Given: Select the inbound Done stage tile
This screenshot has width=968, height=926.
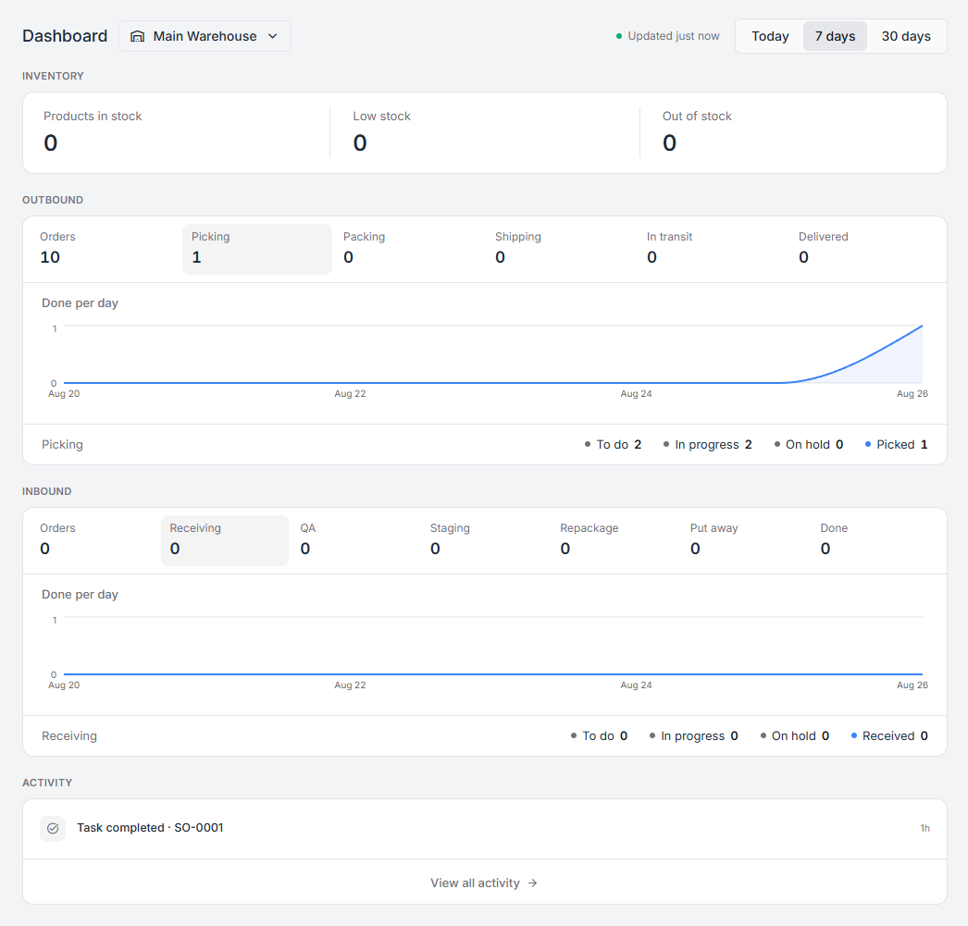Looking at the screenshot, I should click(x=875, y=540).
